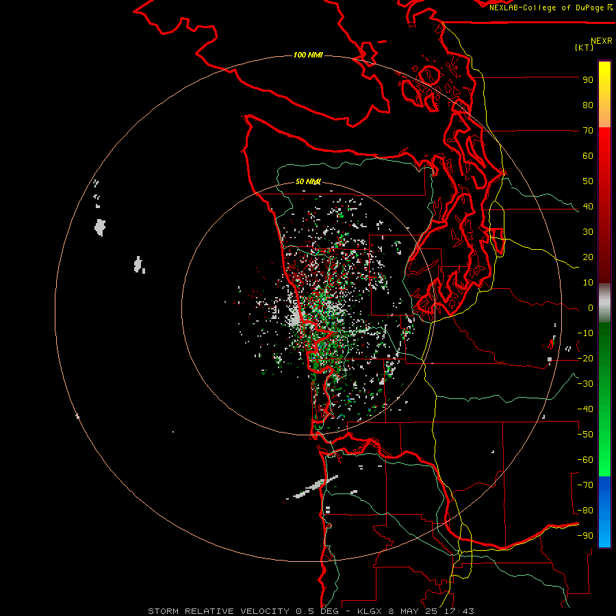Click the 100 NMI range ring label
Image resolution: width=616 pixels, height=616 pixels.
click(308, 55)
